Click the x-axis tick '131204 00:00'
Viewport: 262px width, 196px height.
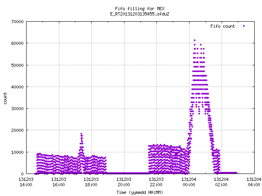(x=189, y=182)
